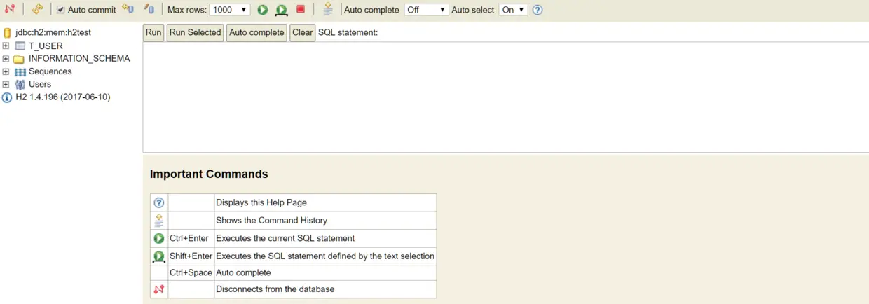Click the green run icon in the Ctrl+Enter row
Screen dimensions: 869x304
(159, 238)
